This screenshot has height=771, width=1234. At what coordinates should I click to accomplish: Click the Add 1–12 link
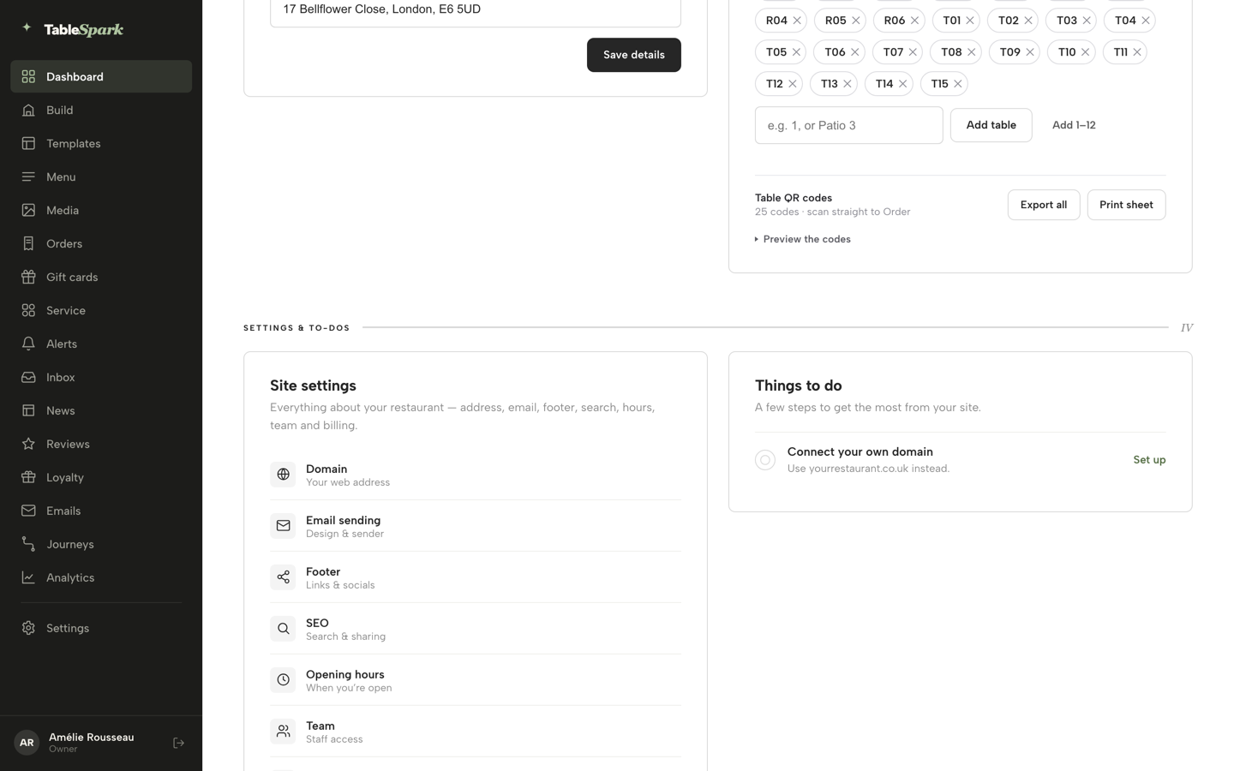[1074, 125]
